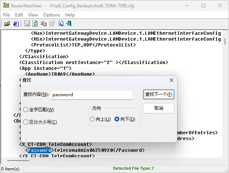Click the '0 item(s)' status bar text
The image size is (229, 173).
click(10, 169)
